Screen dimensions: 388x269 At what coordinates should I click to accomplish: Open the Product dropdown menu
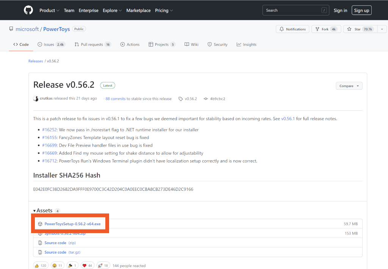click(49, 11)
